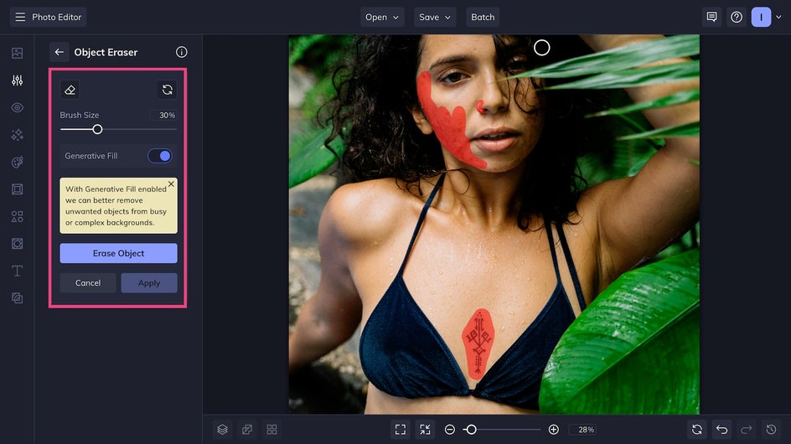Open the help question mark icon

[737, 17]
